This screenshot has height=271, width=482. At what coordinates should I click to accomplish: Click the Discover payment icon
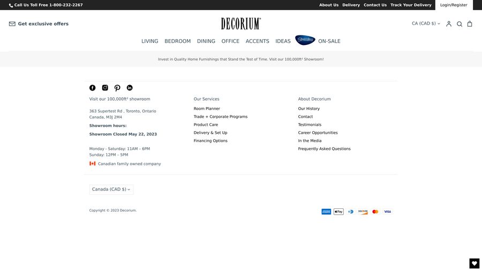pos(363,212)
